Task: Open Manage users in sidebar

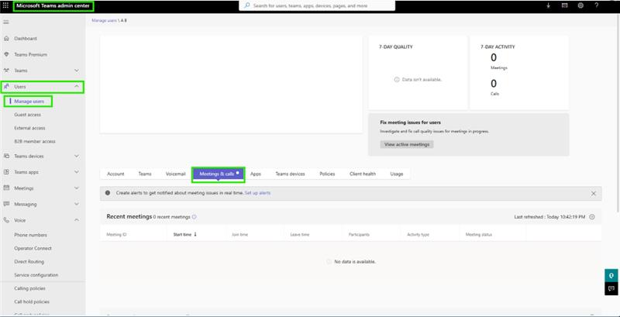Action: tap(29, 102)
